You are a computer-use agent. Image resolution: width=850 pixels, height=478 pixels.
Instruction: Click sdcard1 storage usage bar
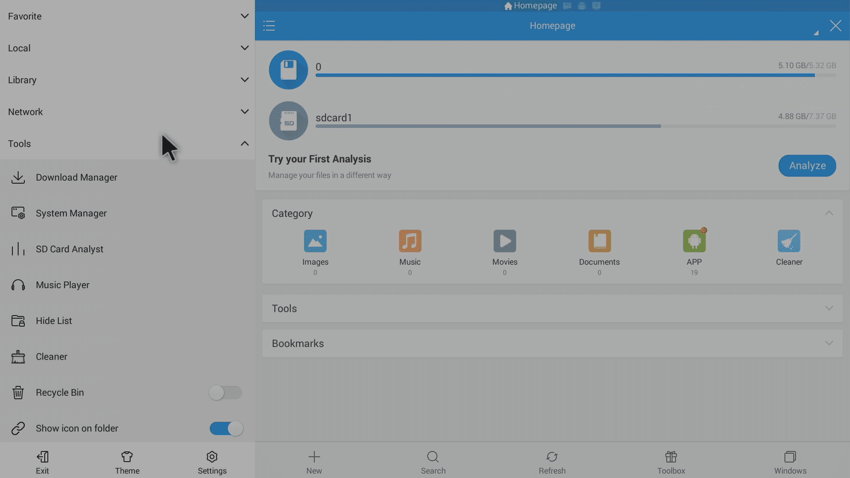(576, 126)
